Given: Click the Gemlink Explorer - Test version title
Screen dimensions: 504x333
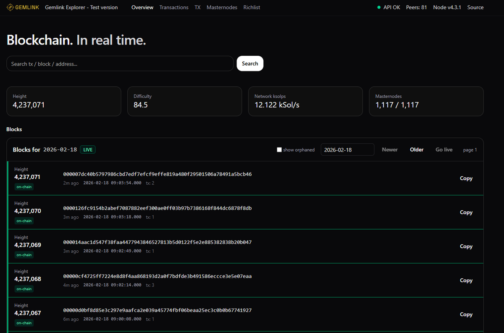Looking at the screenshot, I should pos(81,8).
